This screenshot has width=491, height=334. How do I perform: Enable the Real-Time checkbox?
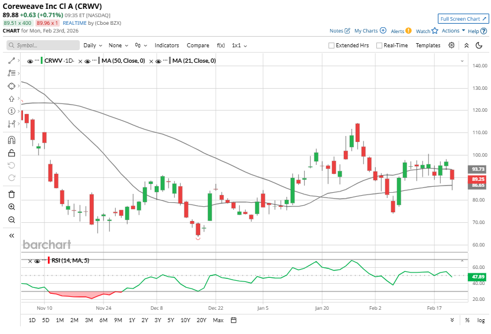(379, 46)
